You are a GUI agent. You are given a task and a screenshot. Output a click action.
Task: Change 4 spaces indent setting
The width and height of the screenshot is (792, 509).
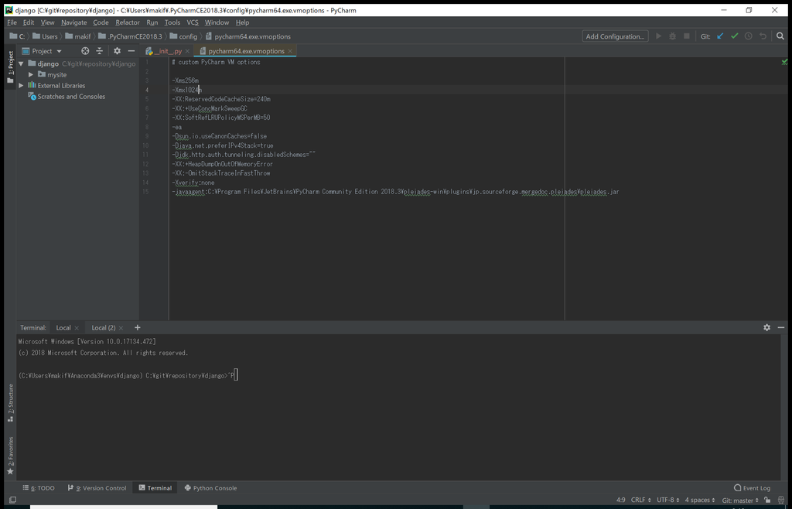[x=699, y=500]
